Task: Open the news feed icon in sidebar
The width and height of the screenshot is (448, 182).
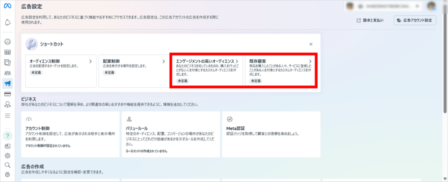Action: [x=8, y=146]
